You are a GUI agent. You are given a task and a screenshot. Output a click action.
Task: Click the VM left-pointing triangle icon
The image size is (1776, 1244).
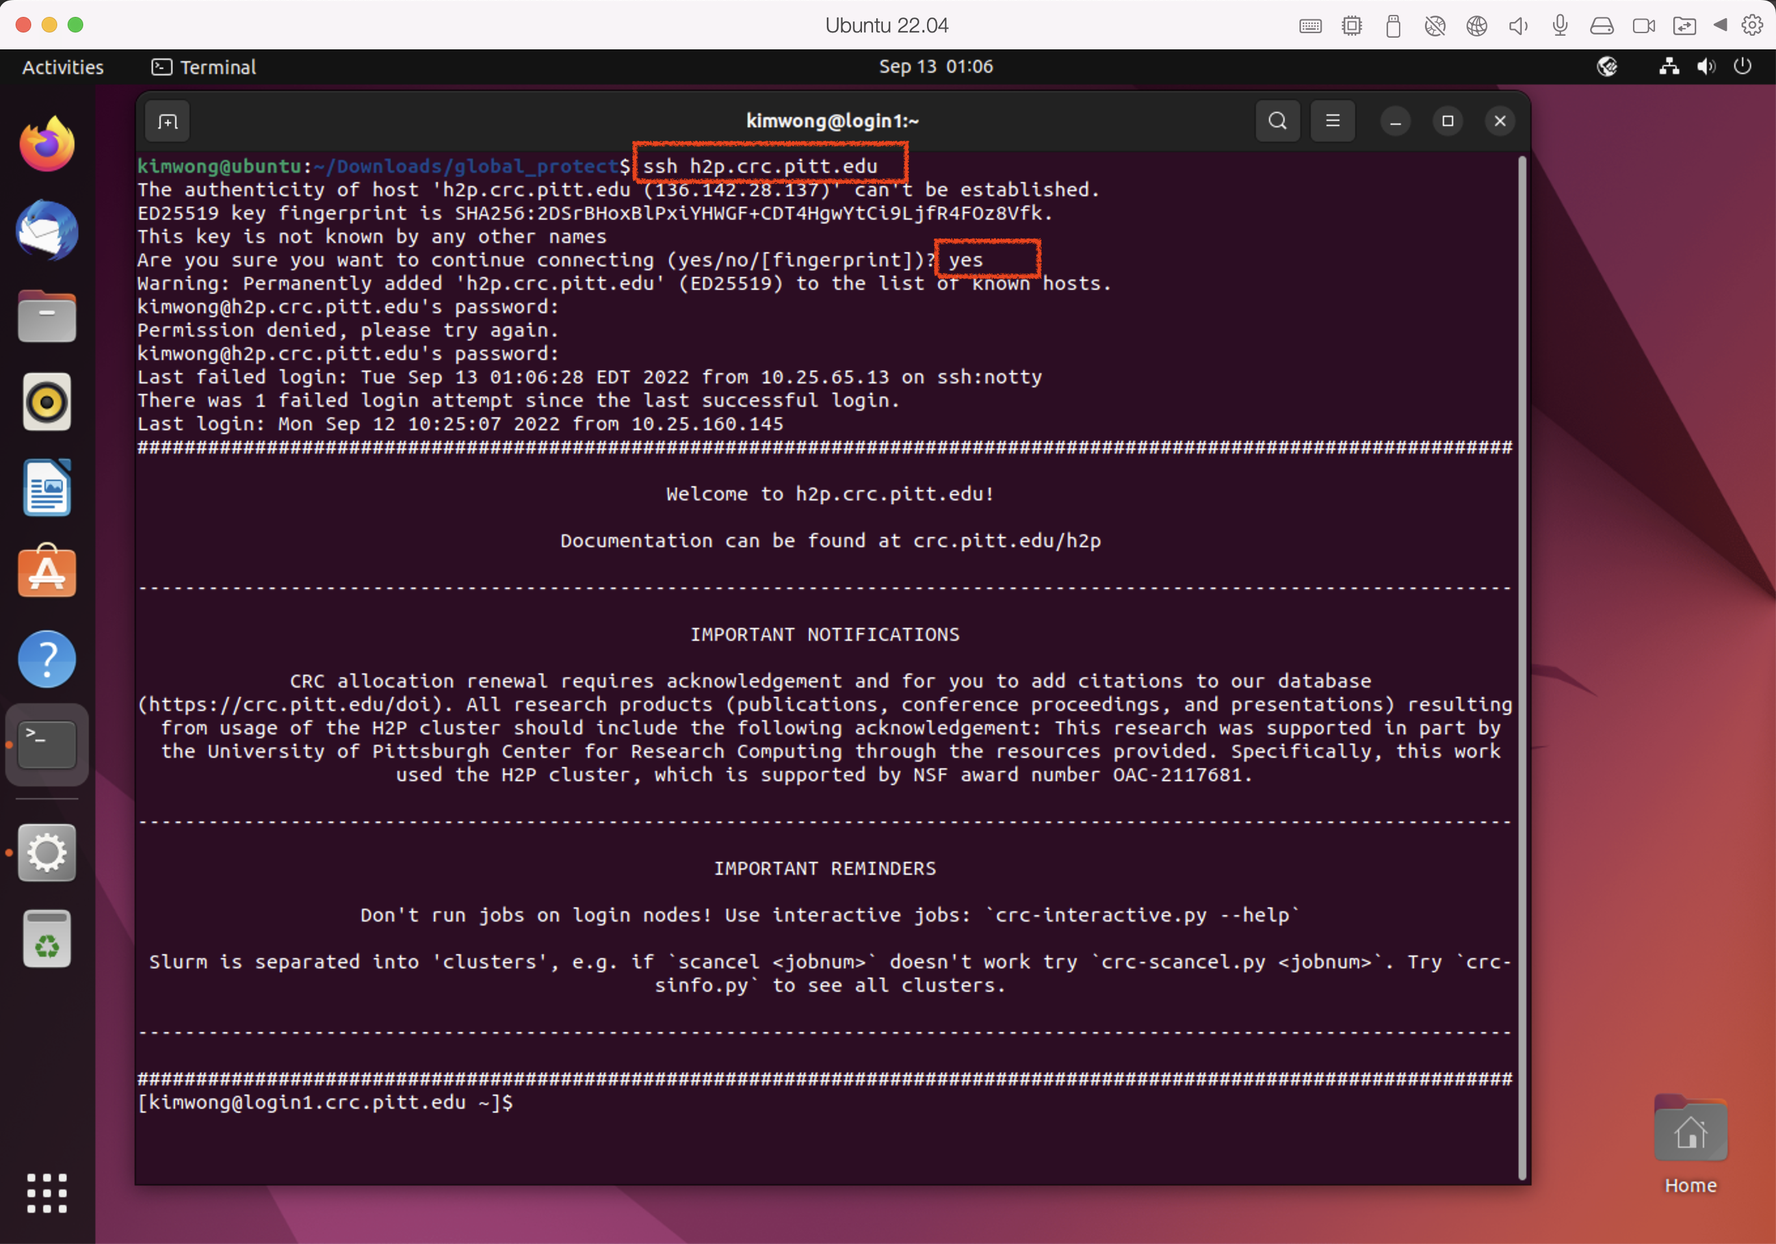point(1720,25)
